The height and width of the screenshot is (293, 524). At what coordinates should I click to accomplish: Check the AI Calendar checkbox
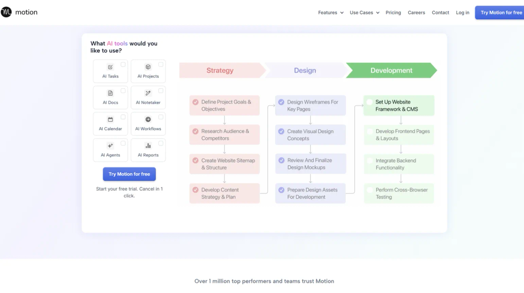(123, 117)
